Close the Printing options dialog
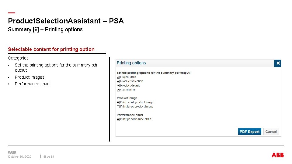 point(277,63)
